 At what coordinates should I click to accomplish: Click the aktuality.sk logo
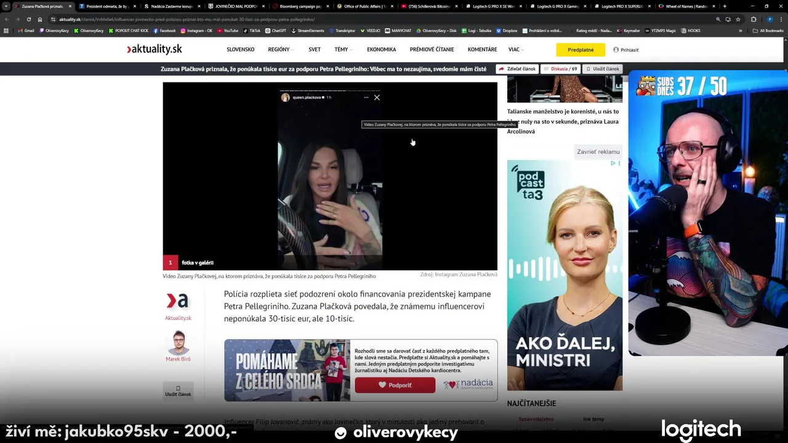click(x=155, y=49)
